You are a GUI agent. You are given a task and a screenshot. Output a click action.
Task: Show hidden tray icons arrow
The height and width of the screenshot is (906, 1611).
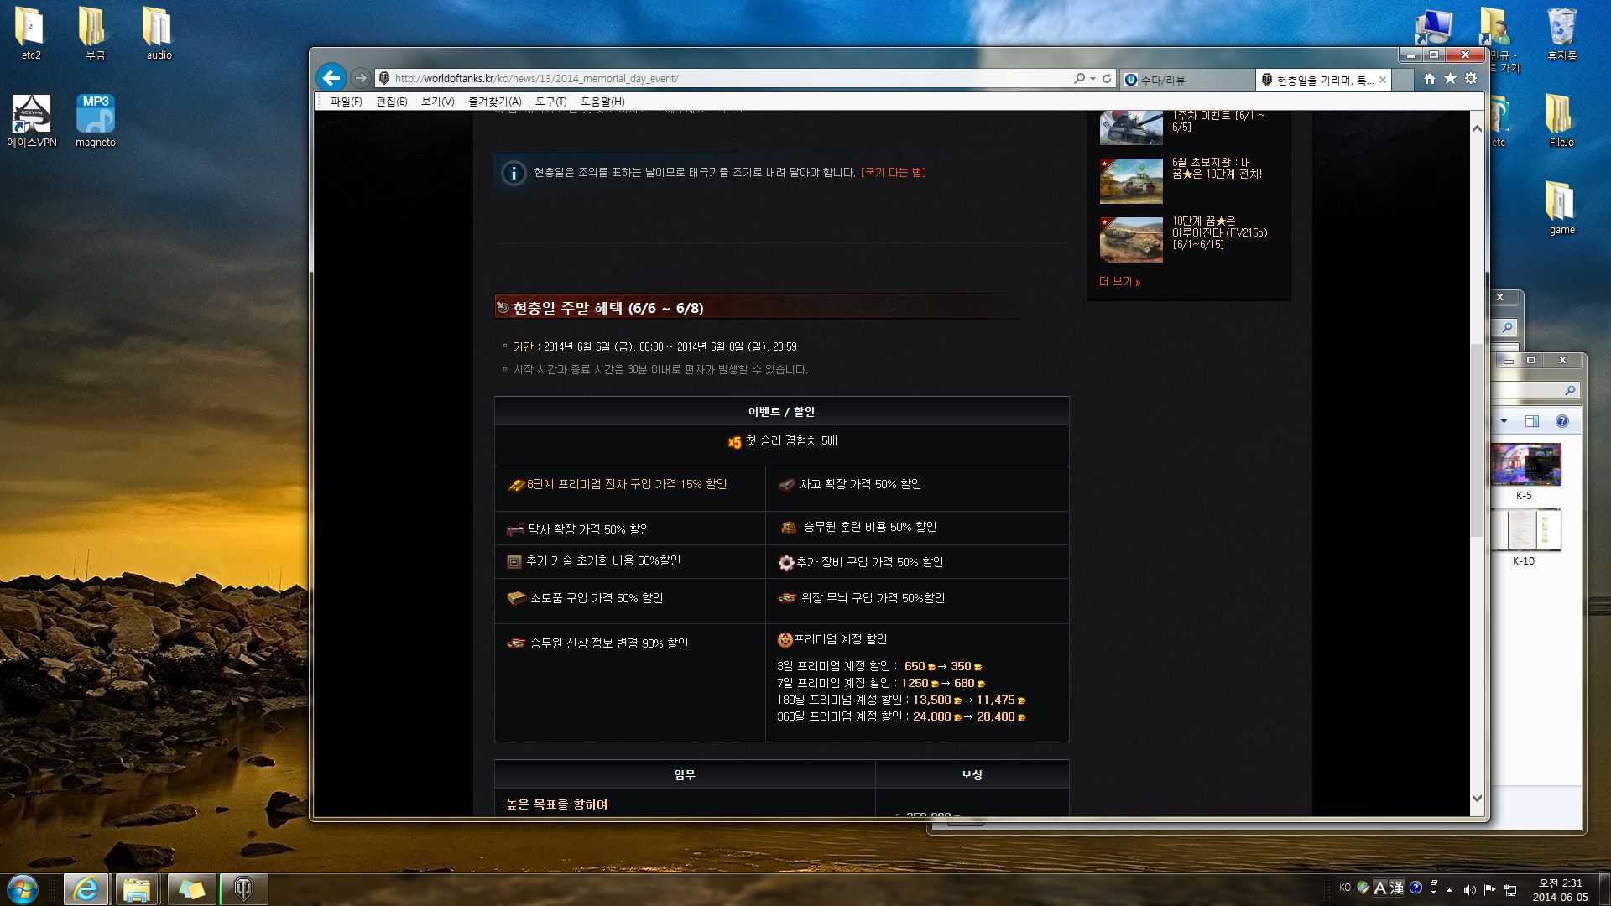click(1449, 889)
